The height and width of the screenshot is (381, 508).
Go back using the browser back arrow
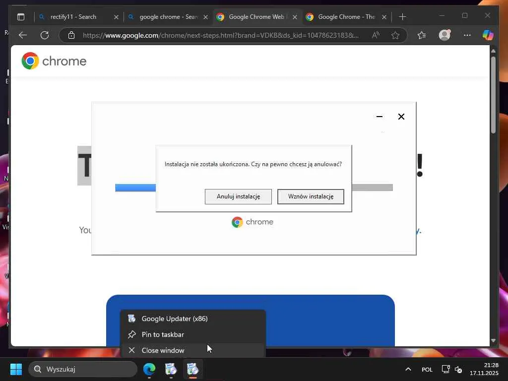(x=23, y=35)
